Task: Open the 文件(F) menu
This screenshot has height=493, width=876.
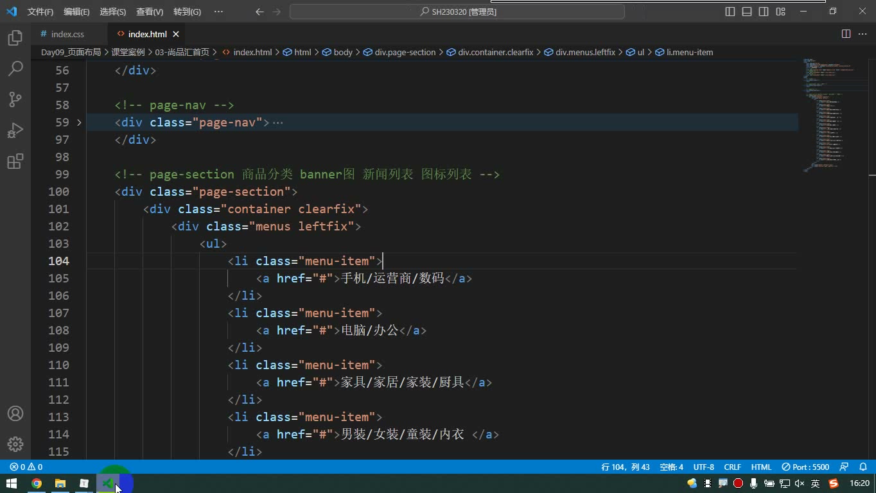Action: (40, 12)
